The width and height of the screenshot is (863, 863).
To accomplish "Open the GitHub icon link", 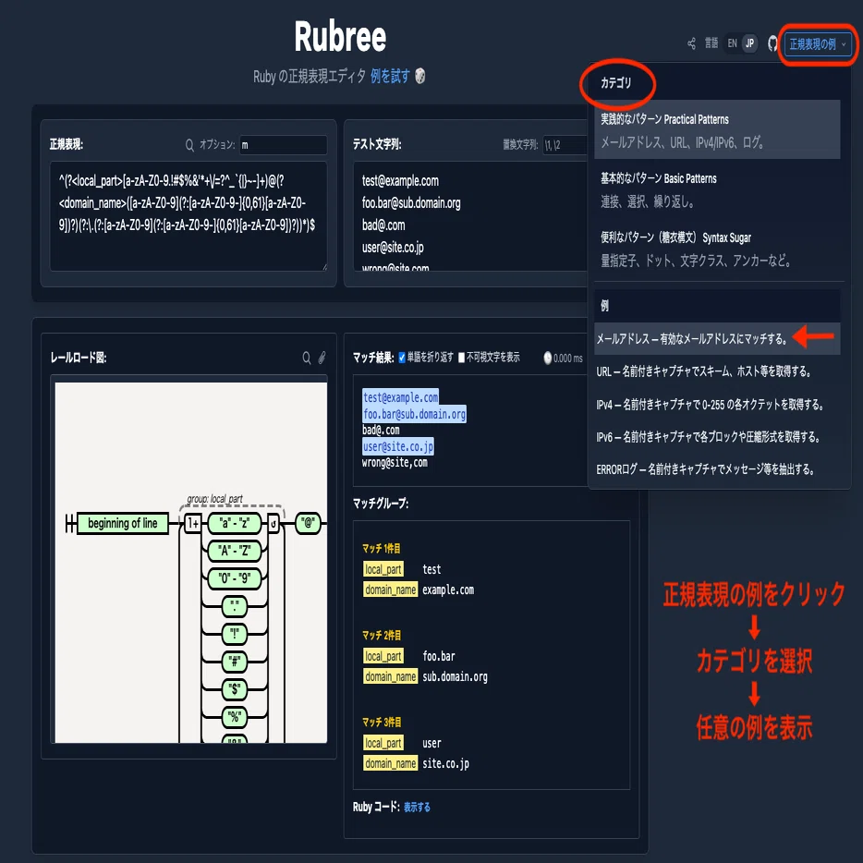I will [772, 43].
